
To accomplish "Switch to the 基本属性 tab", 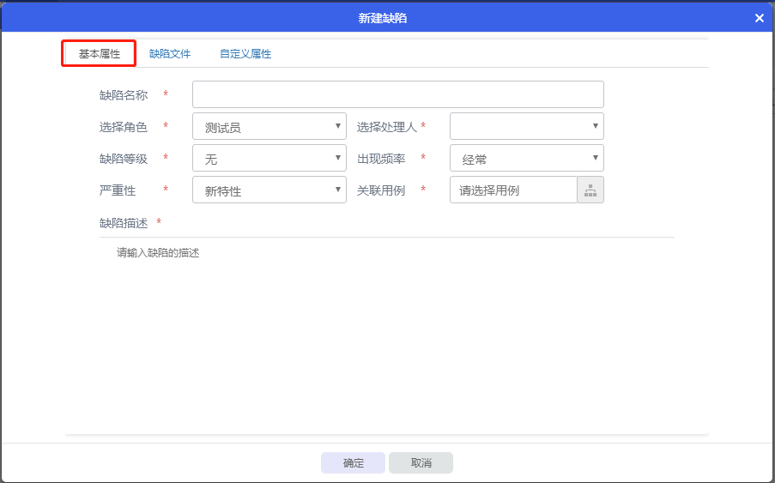I will [x=100, y=54].
